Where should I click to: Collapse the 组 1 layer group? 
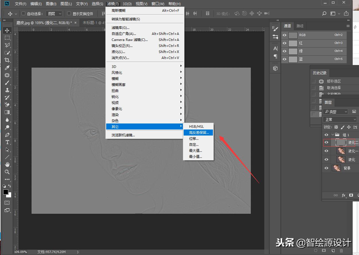click(333, 135)
